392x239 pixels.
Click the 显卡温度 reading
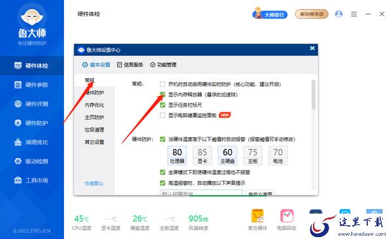click(x=111, y=223)
